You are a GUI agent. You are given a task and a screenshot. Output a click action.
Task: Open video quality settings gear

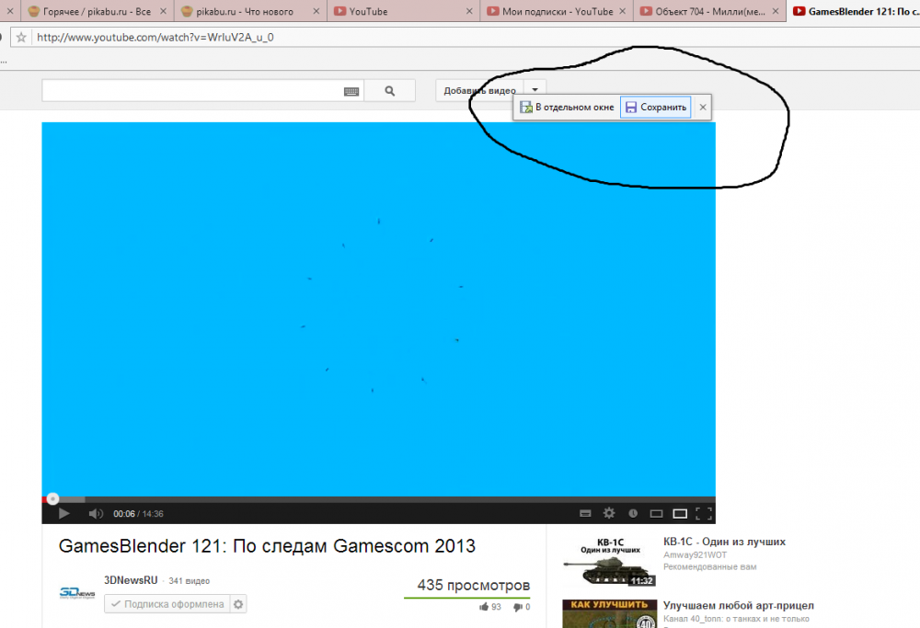pyautogui.click(x=608, y=513)
